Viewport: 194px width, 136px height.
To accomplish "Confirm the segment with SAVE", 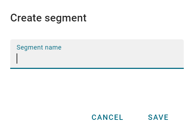I will coord(158,117).
